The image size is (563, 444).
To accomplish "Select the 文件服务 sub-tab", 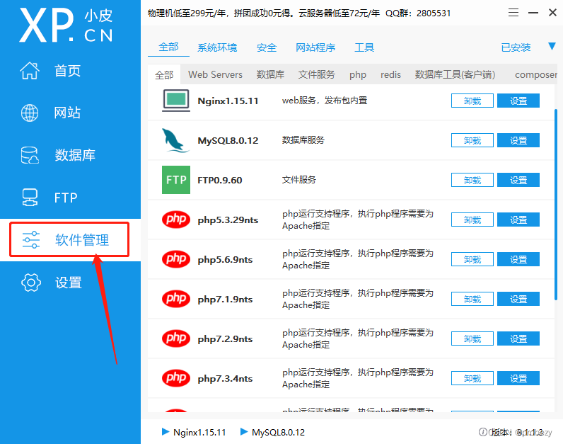I will click(316, 75).
